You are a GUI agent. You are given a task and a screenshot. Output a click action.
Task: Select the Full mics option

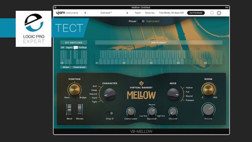(187, 92)
